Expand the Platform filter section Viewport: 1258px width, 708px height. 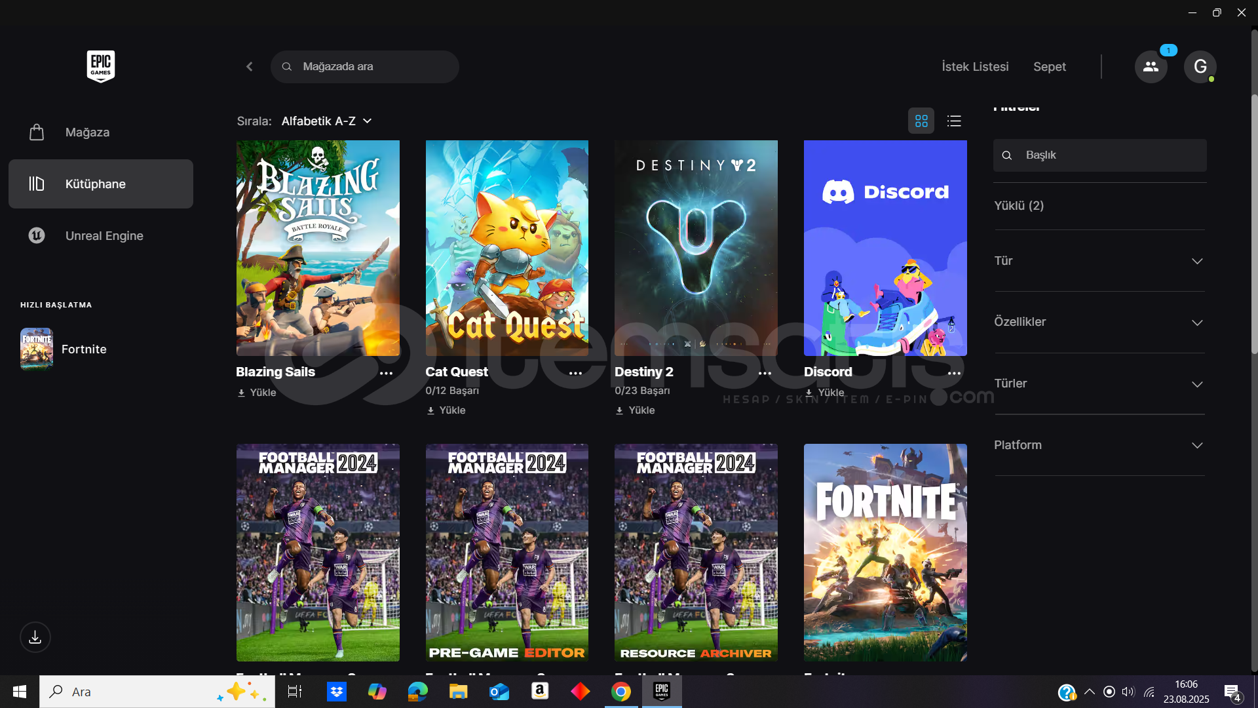click(1099, 445)
